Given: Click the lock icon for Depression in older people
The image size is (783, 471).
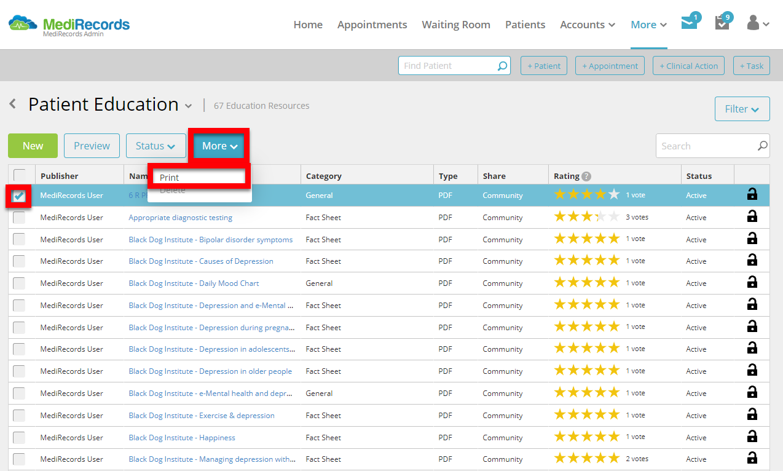Looking at the screenshot, I should click(752, 370).
